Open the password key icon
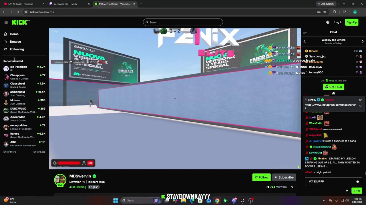The image size is (366, 205). coord(319,12)
